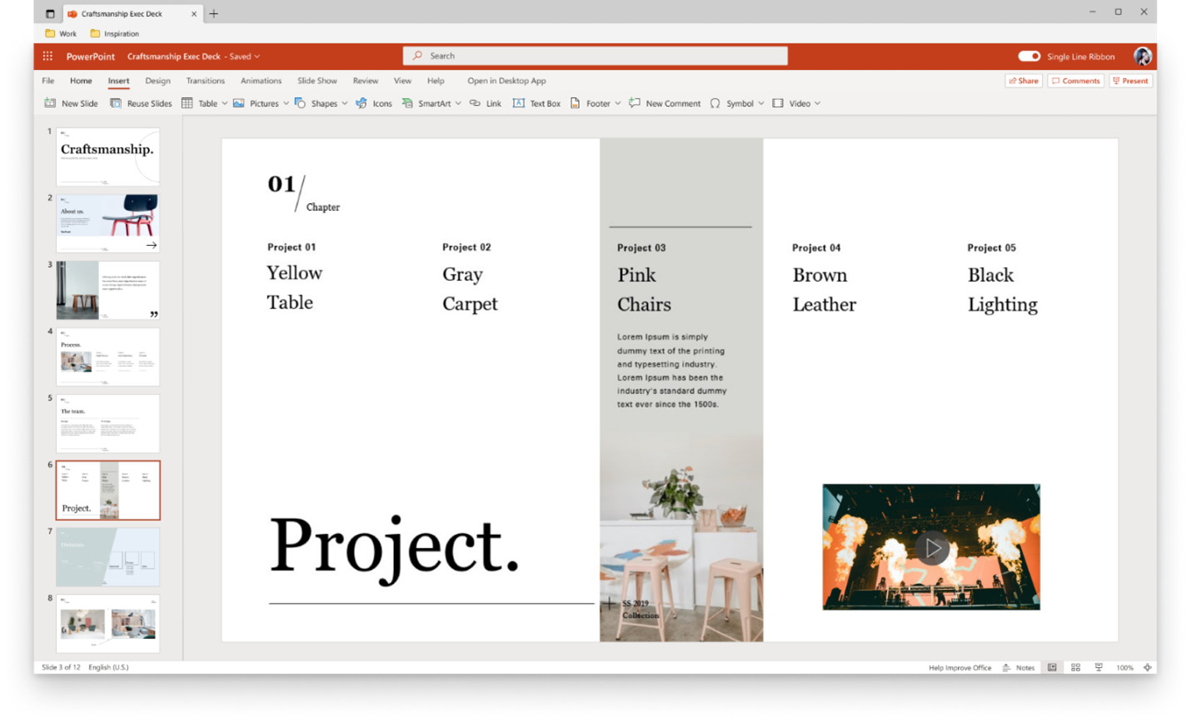
Task: Click Help Improve Office link
Action: [x=960, y=667]
